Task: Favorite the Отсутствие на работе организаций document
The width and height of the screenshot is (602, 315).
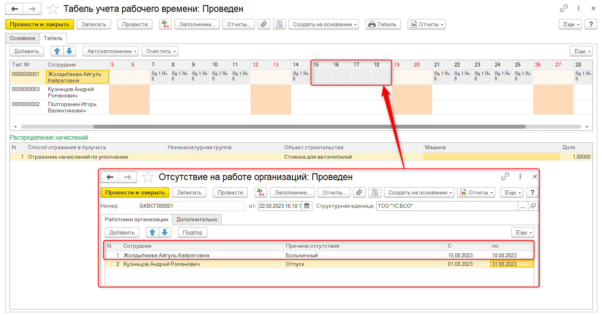Action: click(148, 177)
